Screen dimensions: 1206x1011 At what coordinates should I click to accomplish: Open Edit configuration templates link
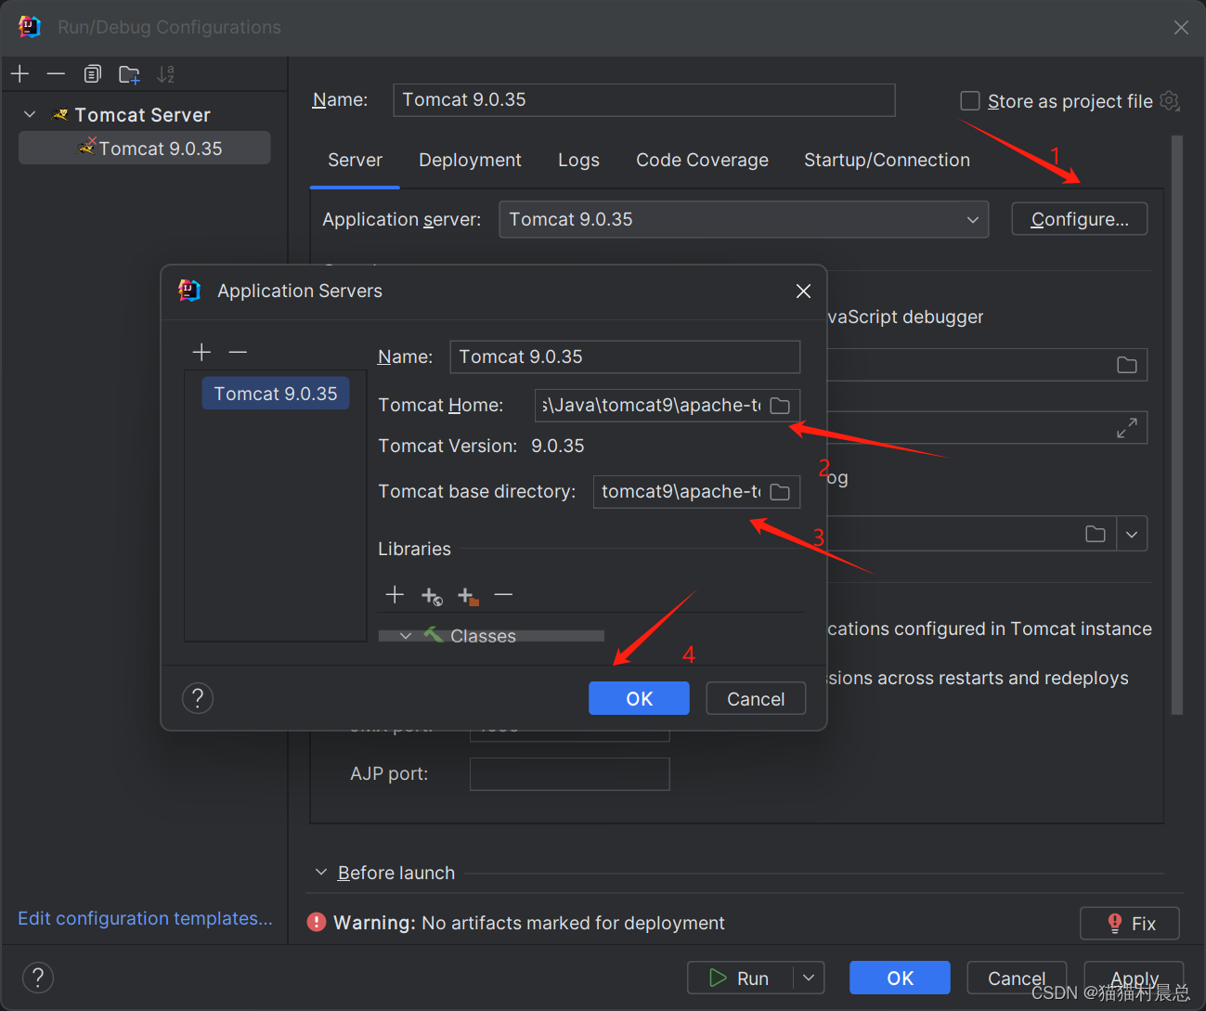click(x=145, y=918)
